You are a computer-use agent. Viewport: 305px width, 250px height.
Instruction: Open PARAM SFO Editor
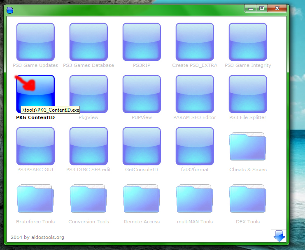195,94
